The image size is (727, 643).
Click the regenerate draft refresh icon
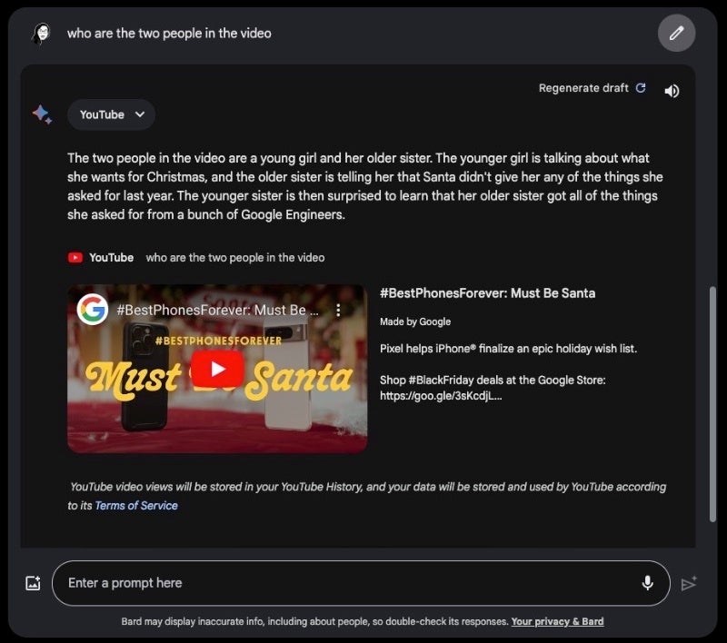pyautogui.click(x=641, y=88)
